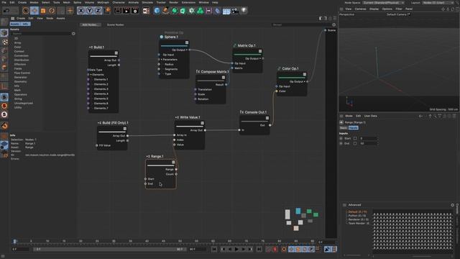This screenshot has width=460, height=259.
Task: Open the Extensions menu
Action: click(x=188, y=2)
